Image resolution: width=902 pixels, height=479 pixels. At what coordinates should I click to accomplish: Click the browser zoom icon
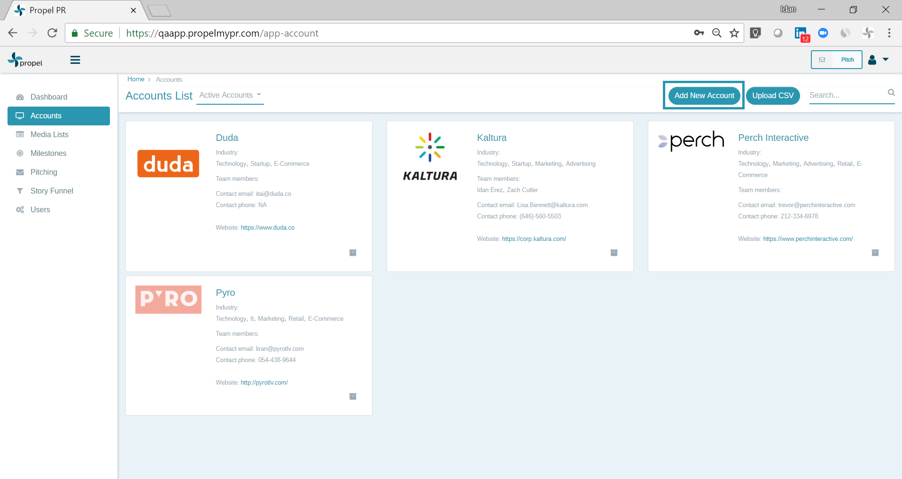(x=717, y=33)
